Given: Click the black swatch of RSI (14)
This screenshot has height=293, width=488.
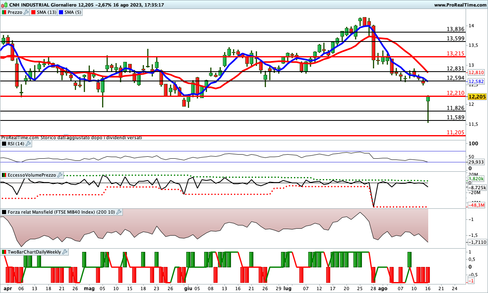Looking at the screenshot, I should [x=4, y=144].
